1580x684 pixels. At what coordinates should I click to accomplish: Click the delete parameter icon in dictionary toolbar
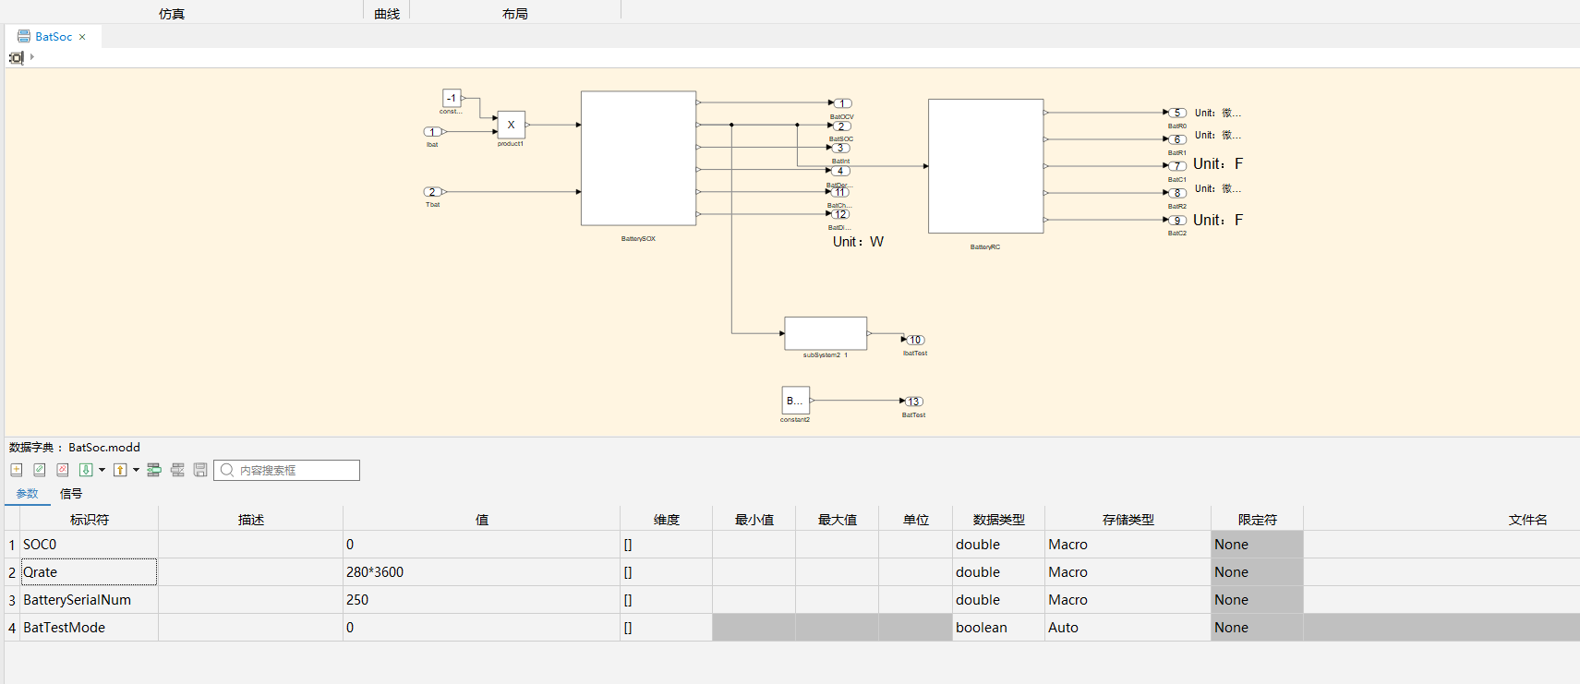click(63, 470)
